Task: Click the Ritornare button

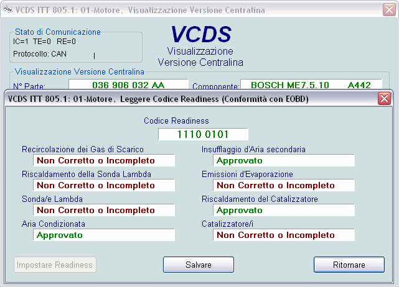Action: click(x=349, y=265)
